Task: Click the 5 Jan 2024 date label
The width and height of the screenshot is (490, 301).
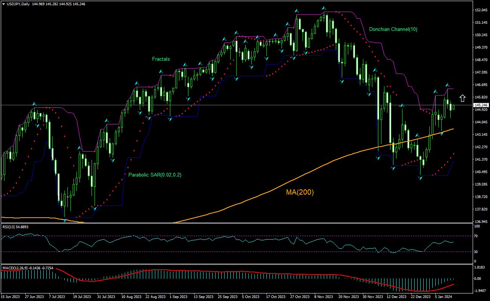Action: 443,297
